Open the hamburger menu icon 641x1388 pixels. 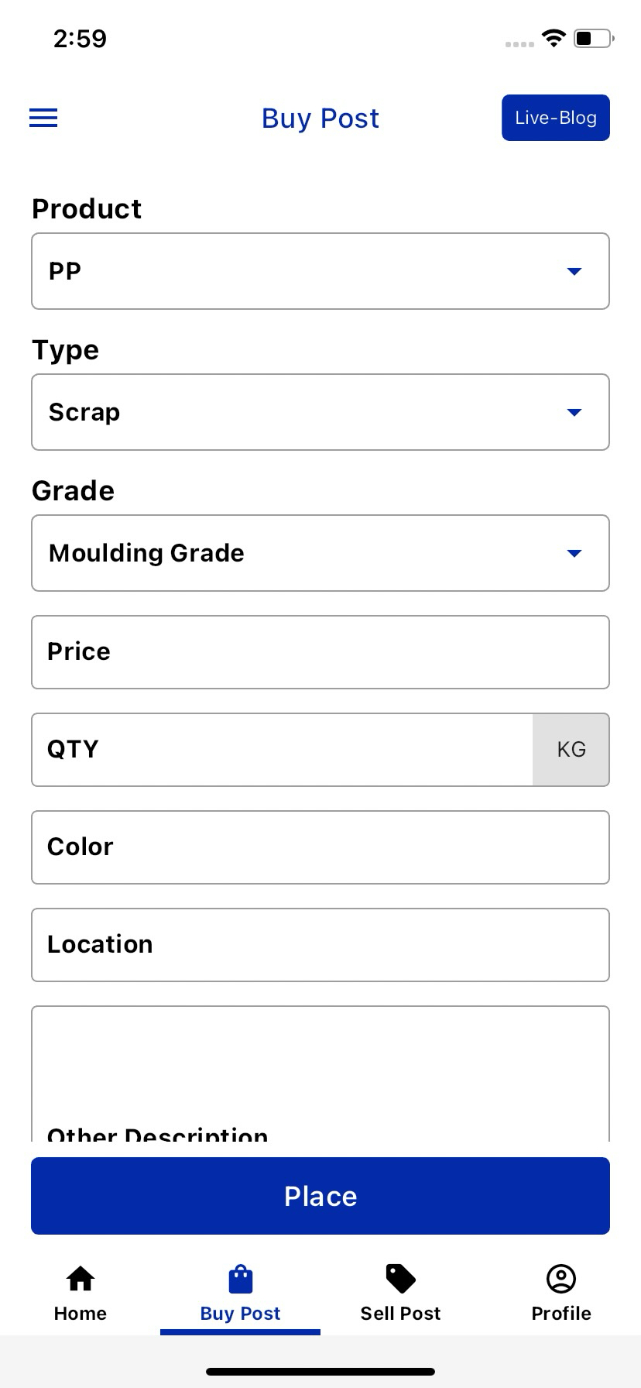43,118
